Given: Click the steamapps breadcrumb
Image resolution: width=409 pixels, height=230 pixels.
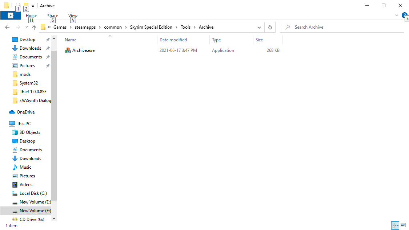Looking at the screenshot, I should (85, 27).
